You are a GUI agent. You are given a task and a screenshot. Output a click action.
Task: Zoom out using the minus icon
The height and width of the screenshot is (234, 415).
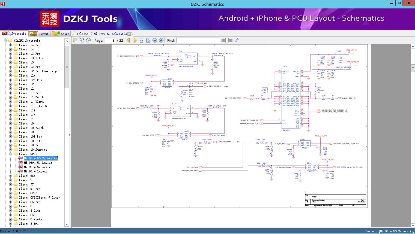155,40
